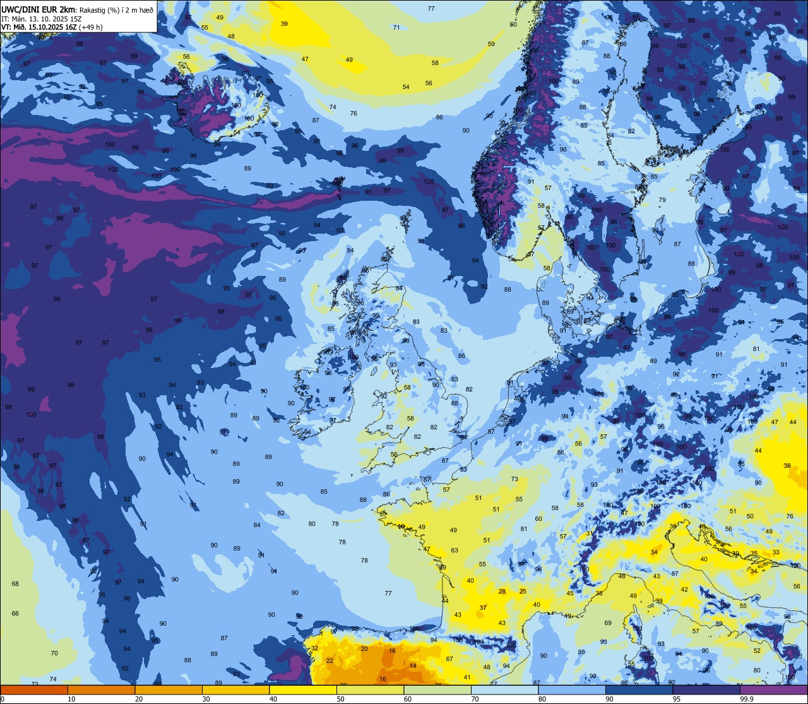The height and width of the screenshot is (704, 808).
Task: Click the humidity value '68' at the Atlantic edge
Action: 15,584
